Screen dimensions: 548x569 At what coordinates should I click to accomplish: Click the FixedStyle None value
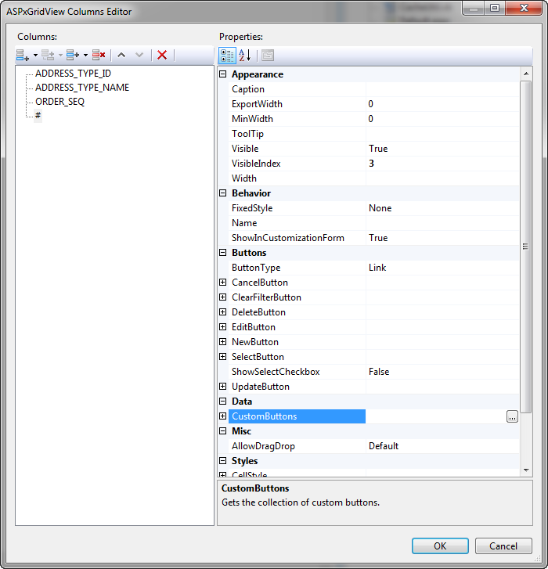(442, 208)
